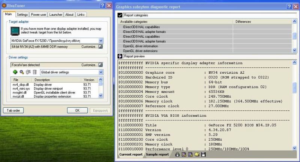The image size is (300, 162).
Task: Click the floppy disk save-report icon
Action: (x=203, y=155)
